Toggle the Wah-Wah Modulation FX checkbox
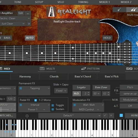 [75, 105]
